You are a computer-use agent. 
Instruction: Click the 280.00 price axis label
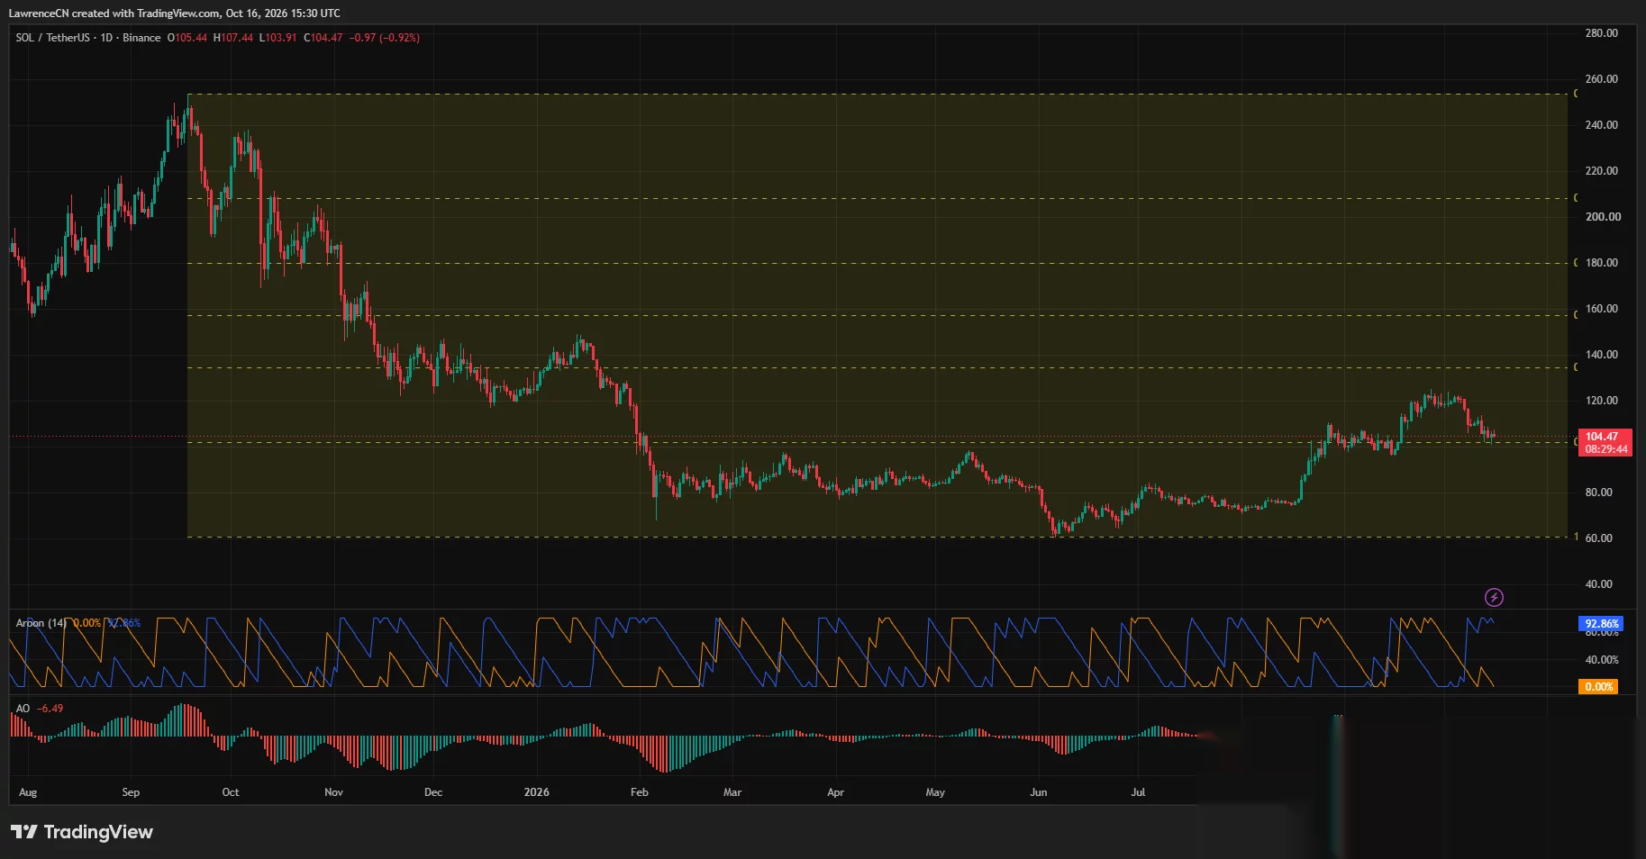tap(1601, 33)
